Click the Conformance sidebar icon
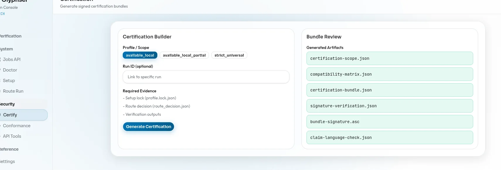The height and width of the screenshot is (170, 501). tap(1, 125)
